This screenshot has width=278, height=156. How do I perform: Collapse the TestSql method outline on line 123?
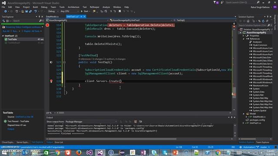click(x=64, y=62)
